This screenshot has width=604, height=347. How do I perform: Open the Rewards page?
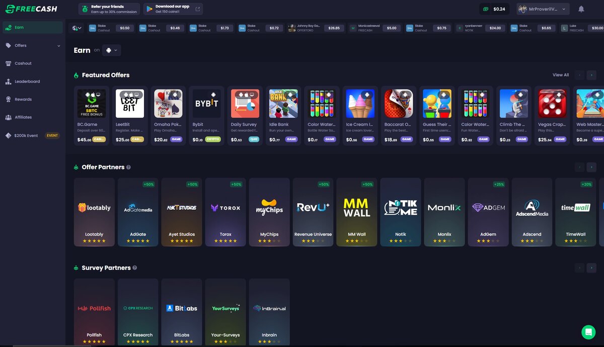coord(33,99)
